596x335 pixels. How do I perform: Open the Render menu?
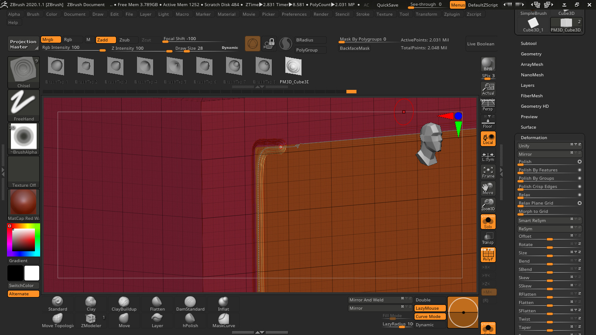click(321, 14)
